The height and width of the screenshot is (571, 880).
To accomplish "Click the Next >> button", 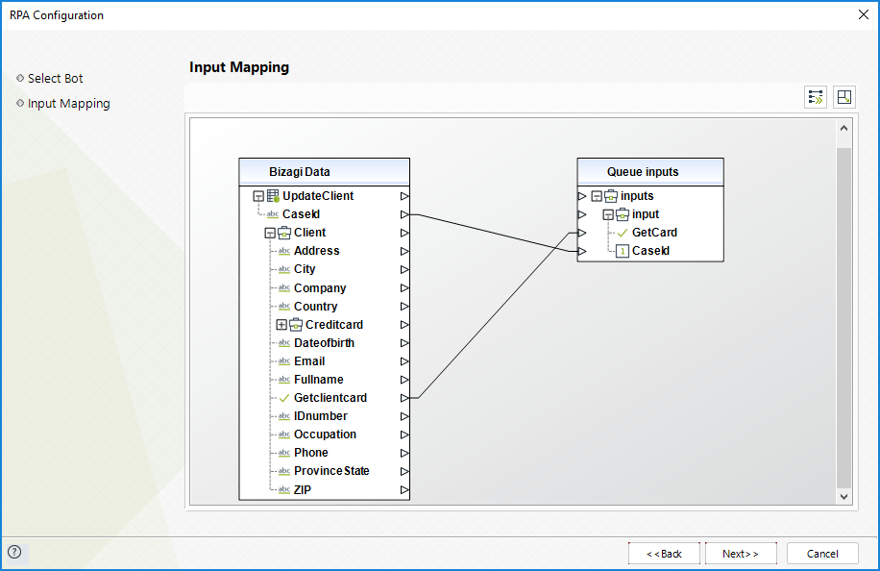I will [741, 554].
